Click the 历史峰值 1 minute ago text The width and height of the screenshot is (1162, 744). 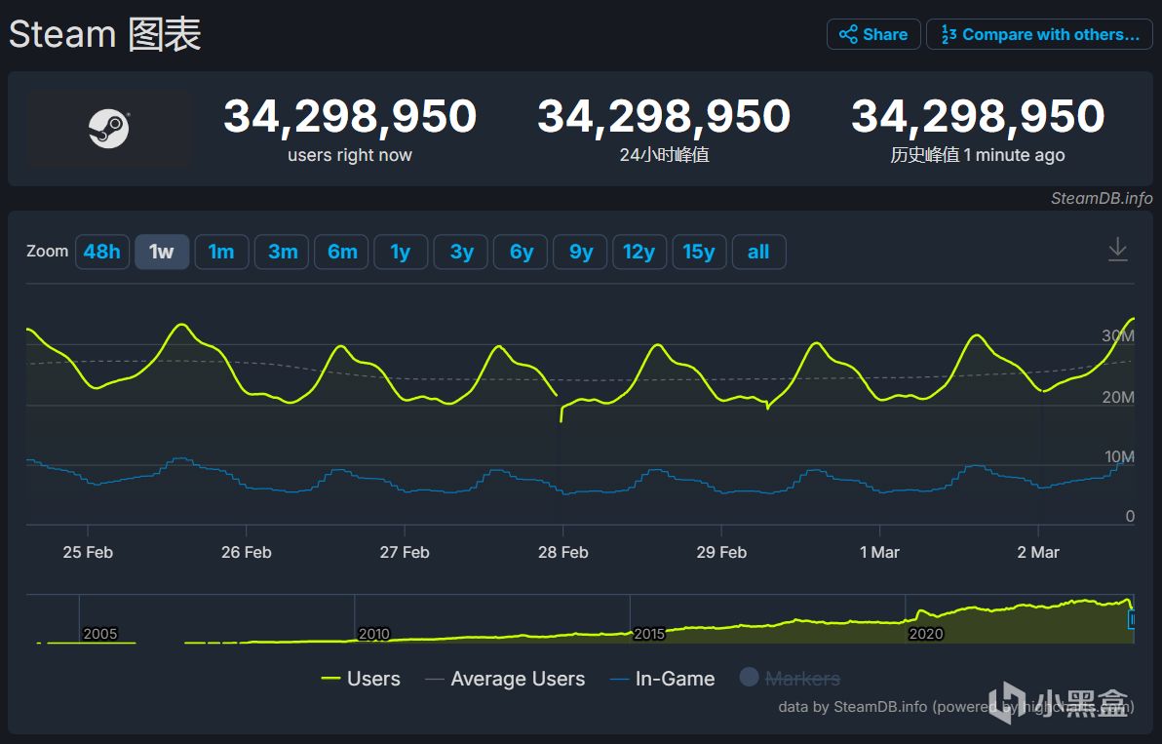tap(978, 155)
